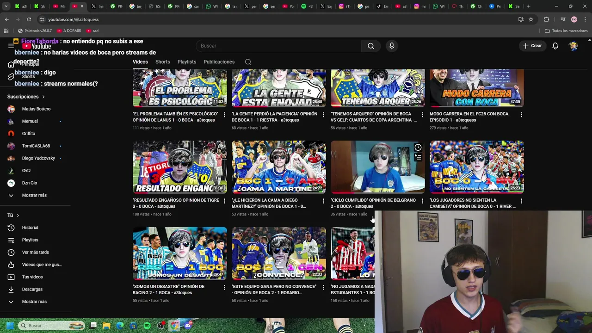Switch to the Shorts tab
This screenshot has width=592, height=333.
(x=163, y=62)
